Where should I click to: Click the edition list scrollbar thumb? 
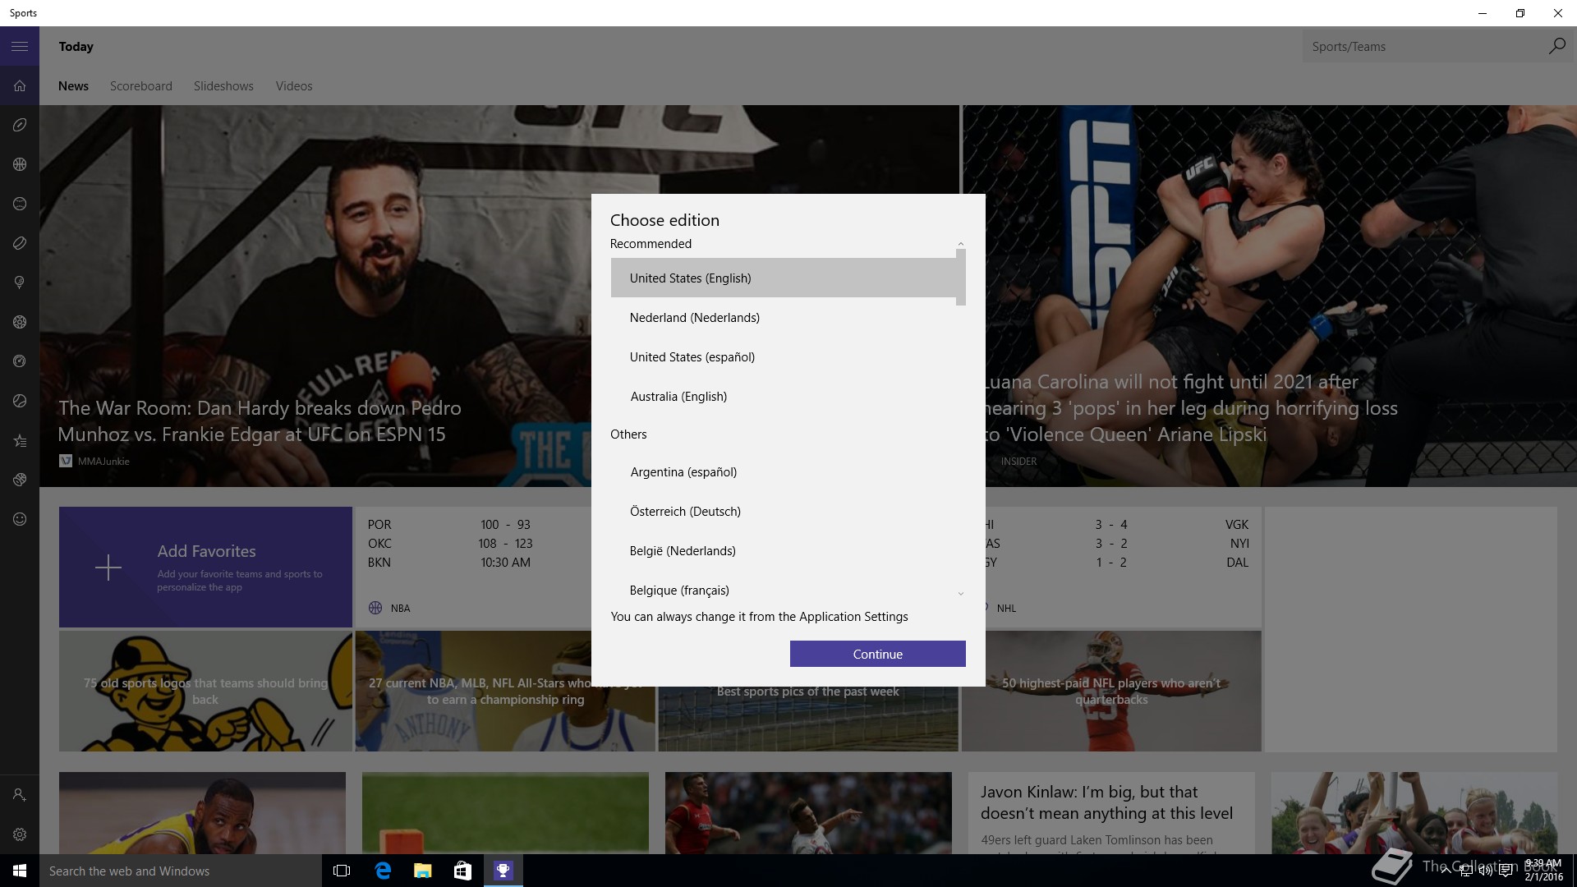tap(961, 278)
